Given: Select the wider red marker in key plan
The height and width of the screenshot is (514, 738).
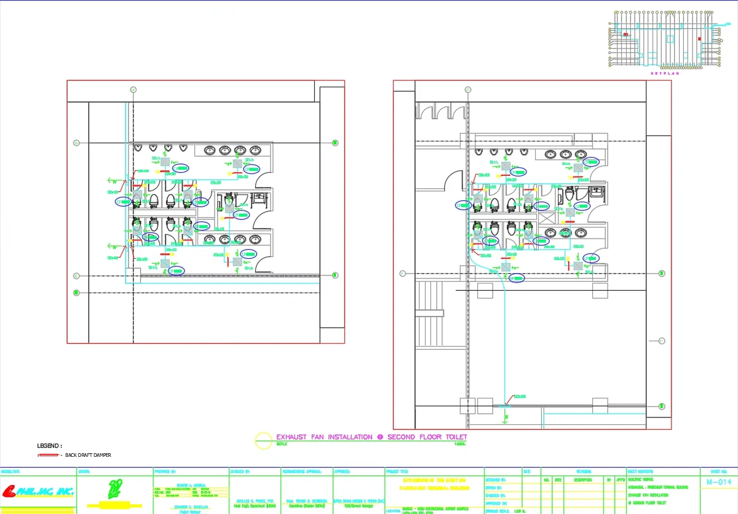Looking at the screenshot, I should tap(625, 34).
